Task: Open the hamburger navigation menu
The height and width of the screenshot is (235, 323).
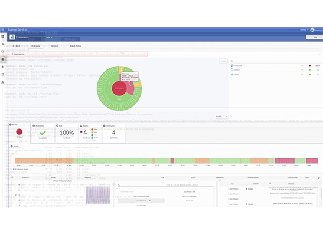Action: [x=3, y=29]
